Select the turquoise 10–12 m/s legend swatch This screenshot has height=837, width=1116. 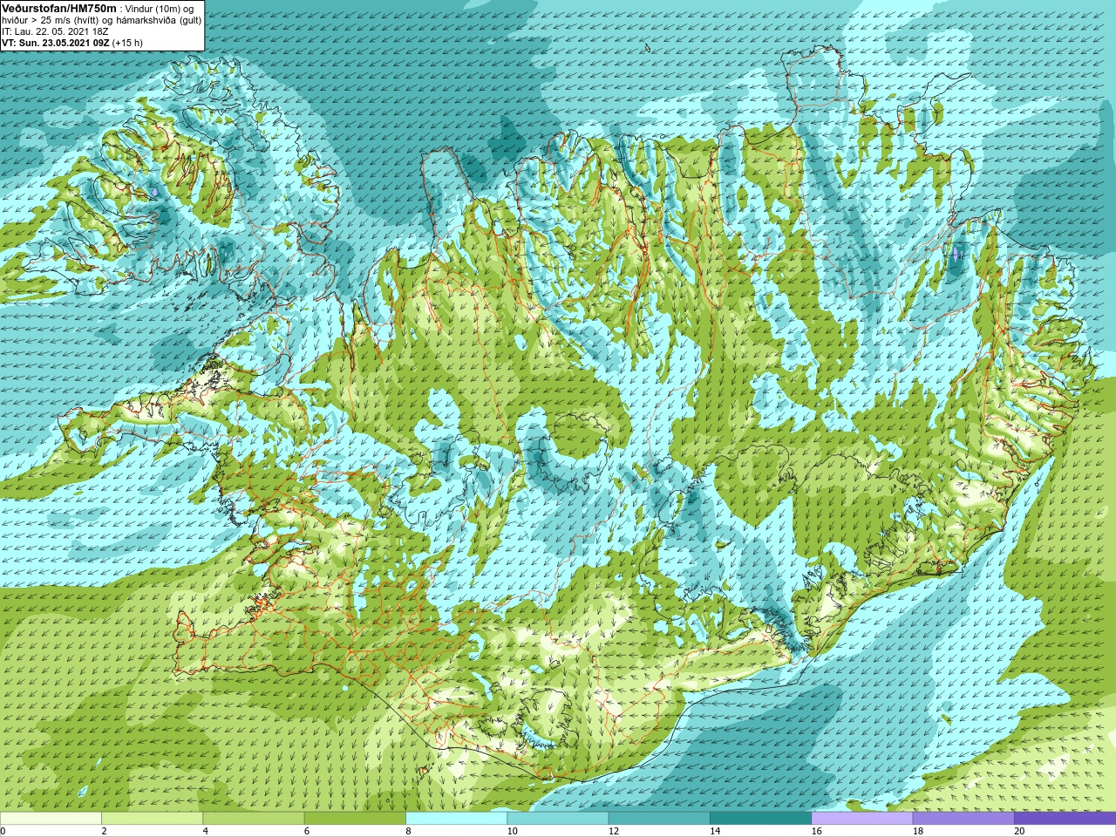[558, 818]
